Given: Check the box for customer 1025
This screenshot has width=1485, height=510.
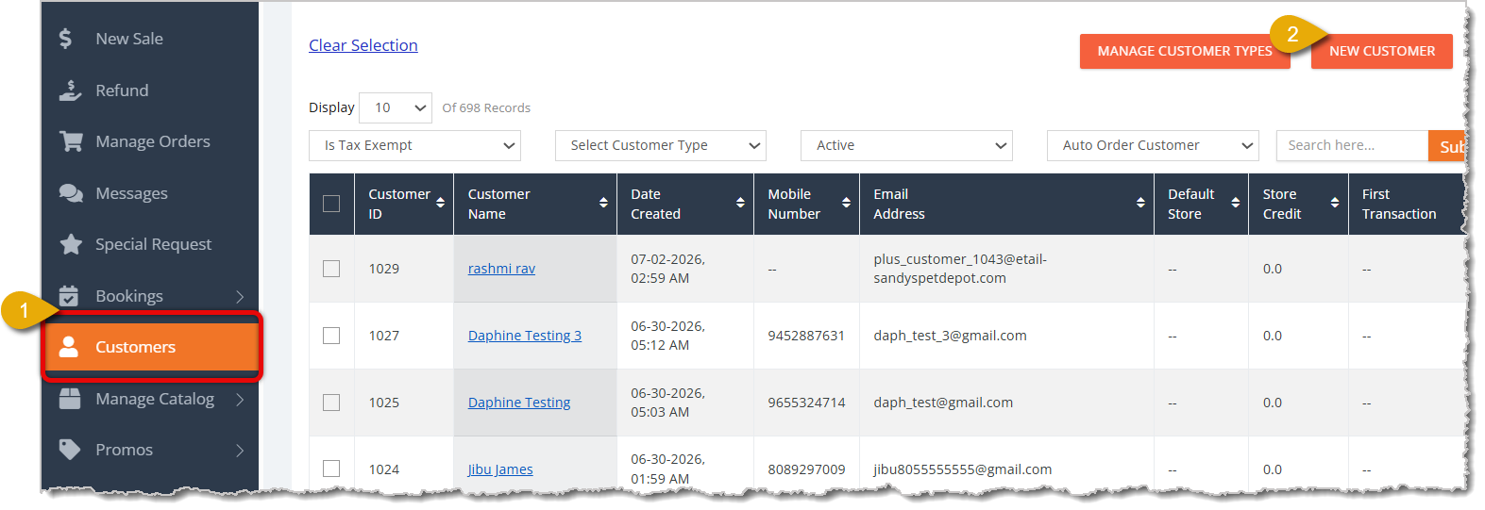Looking at the screenshot, I should click(x=331, y=403).
